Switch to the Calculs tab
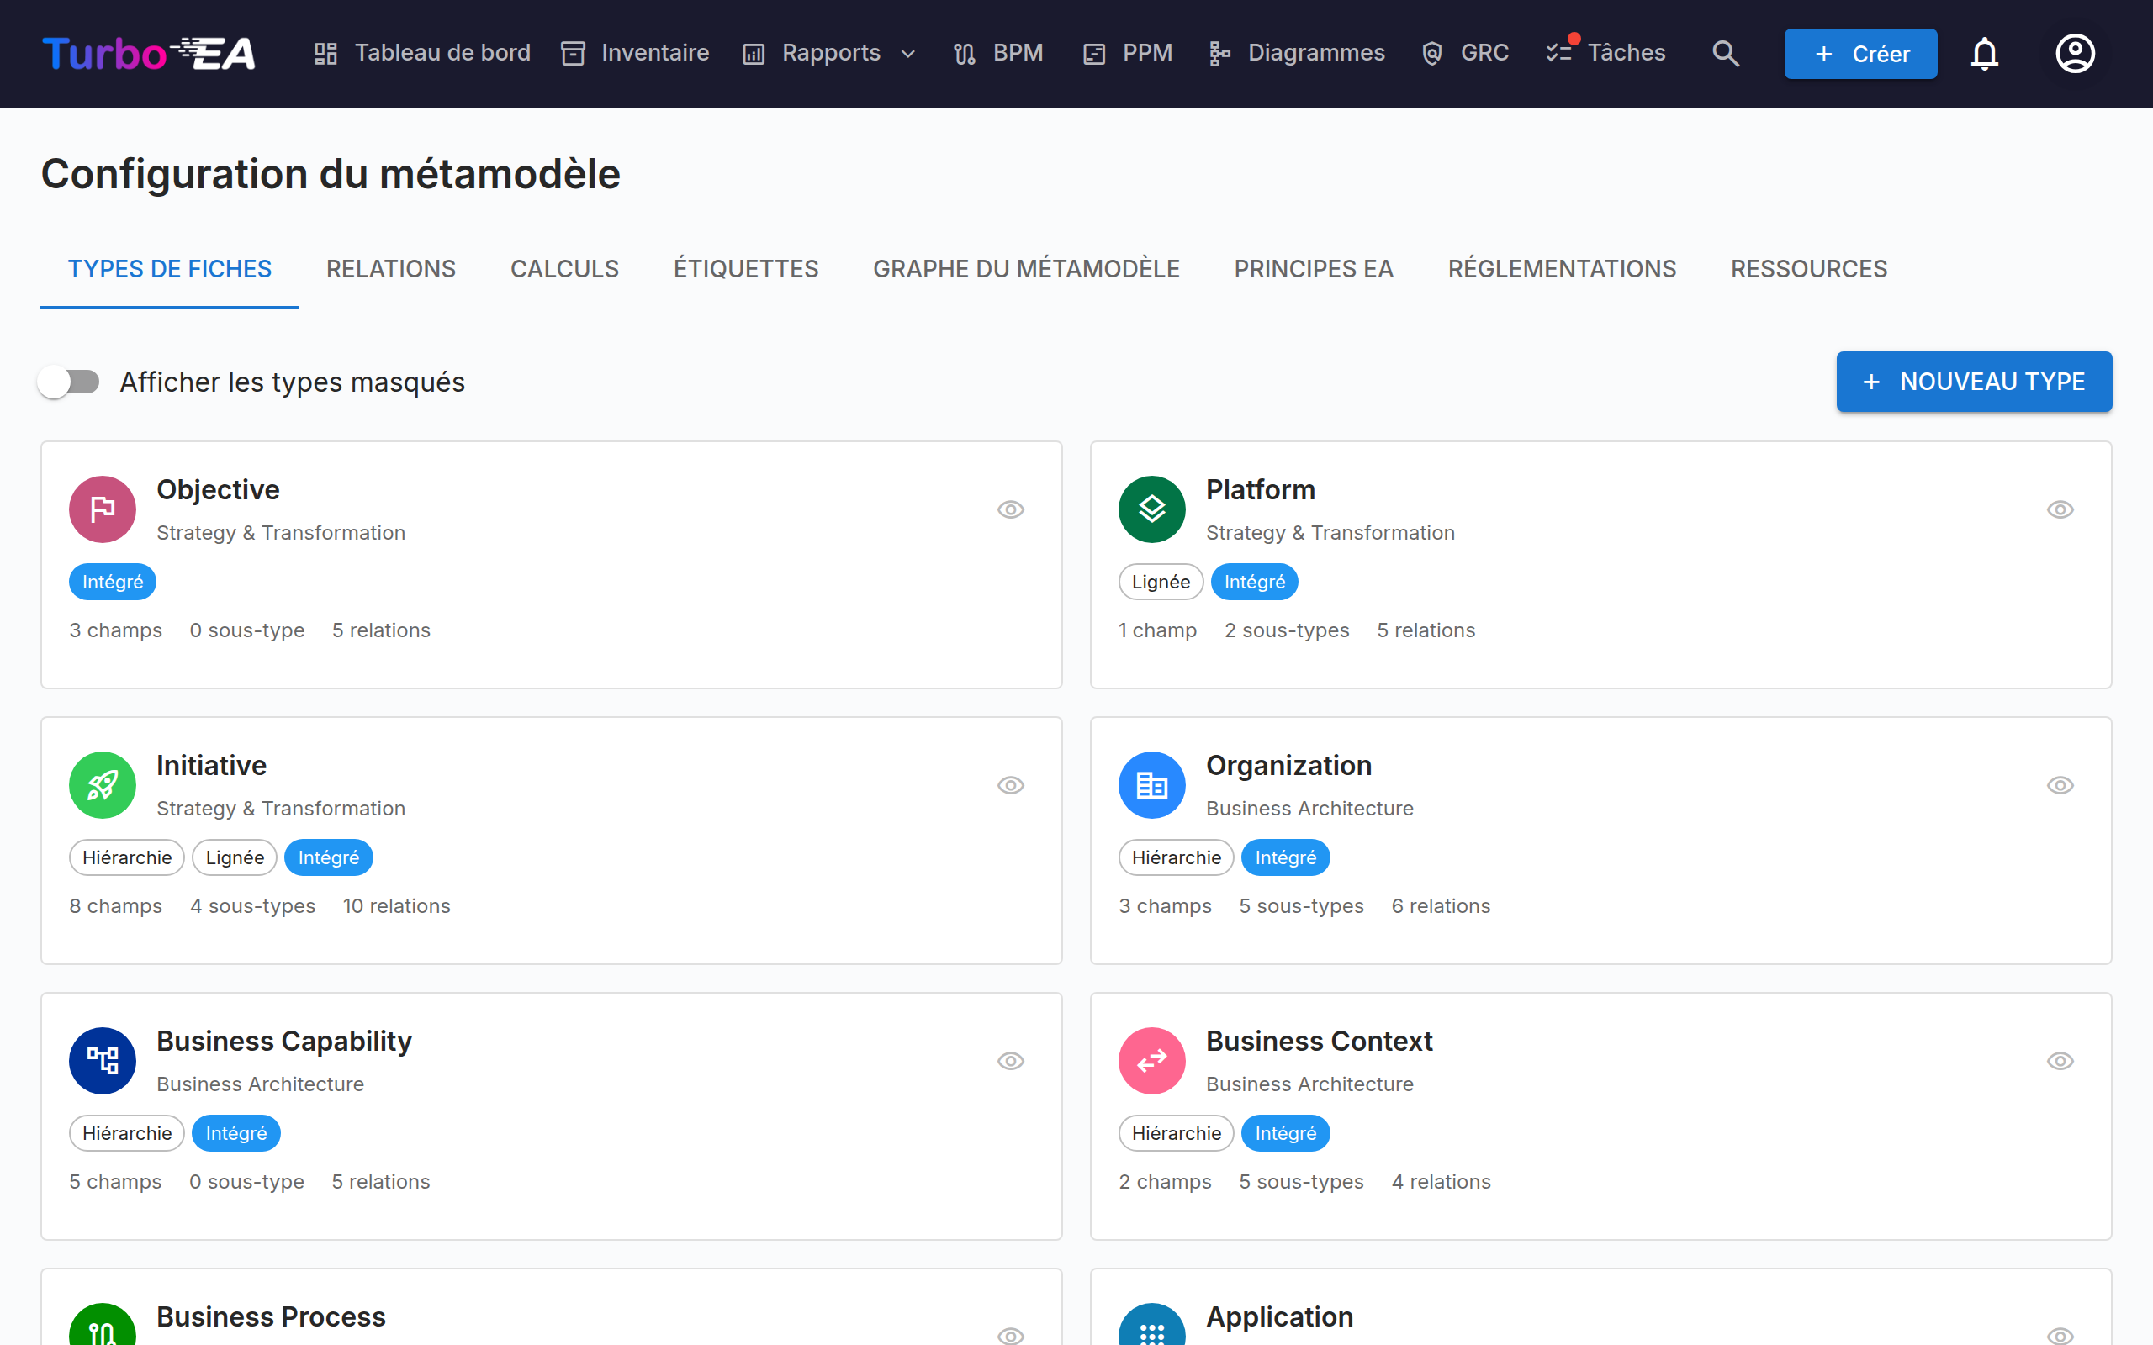 pos(564,269)
